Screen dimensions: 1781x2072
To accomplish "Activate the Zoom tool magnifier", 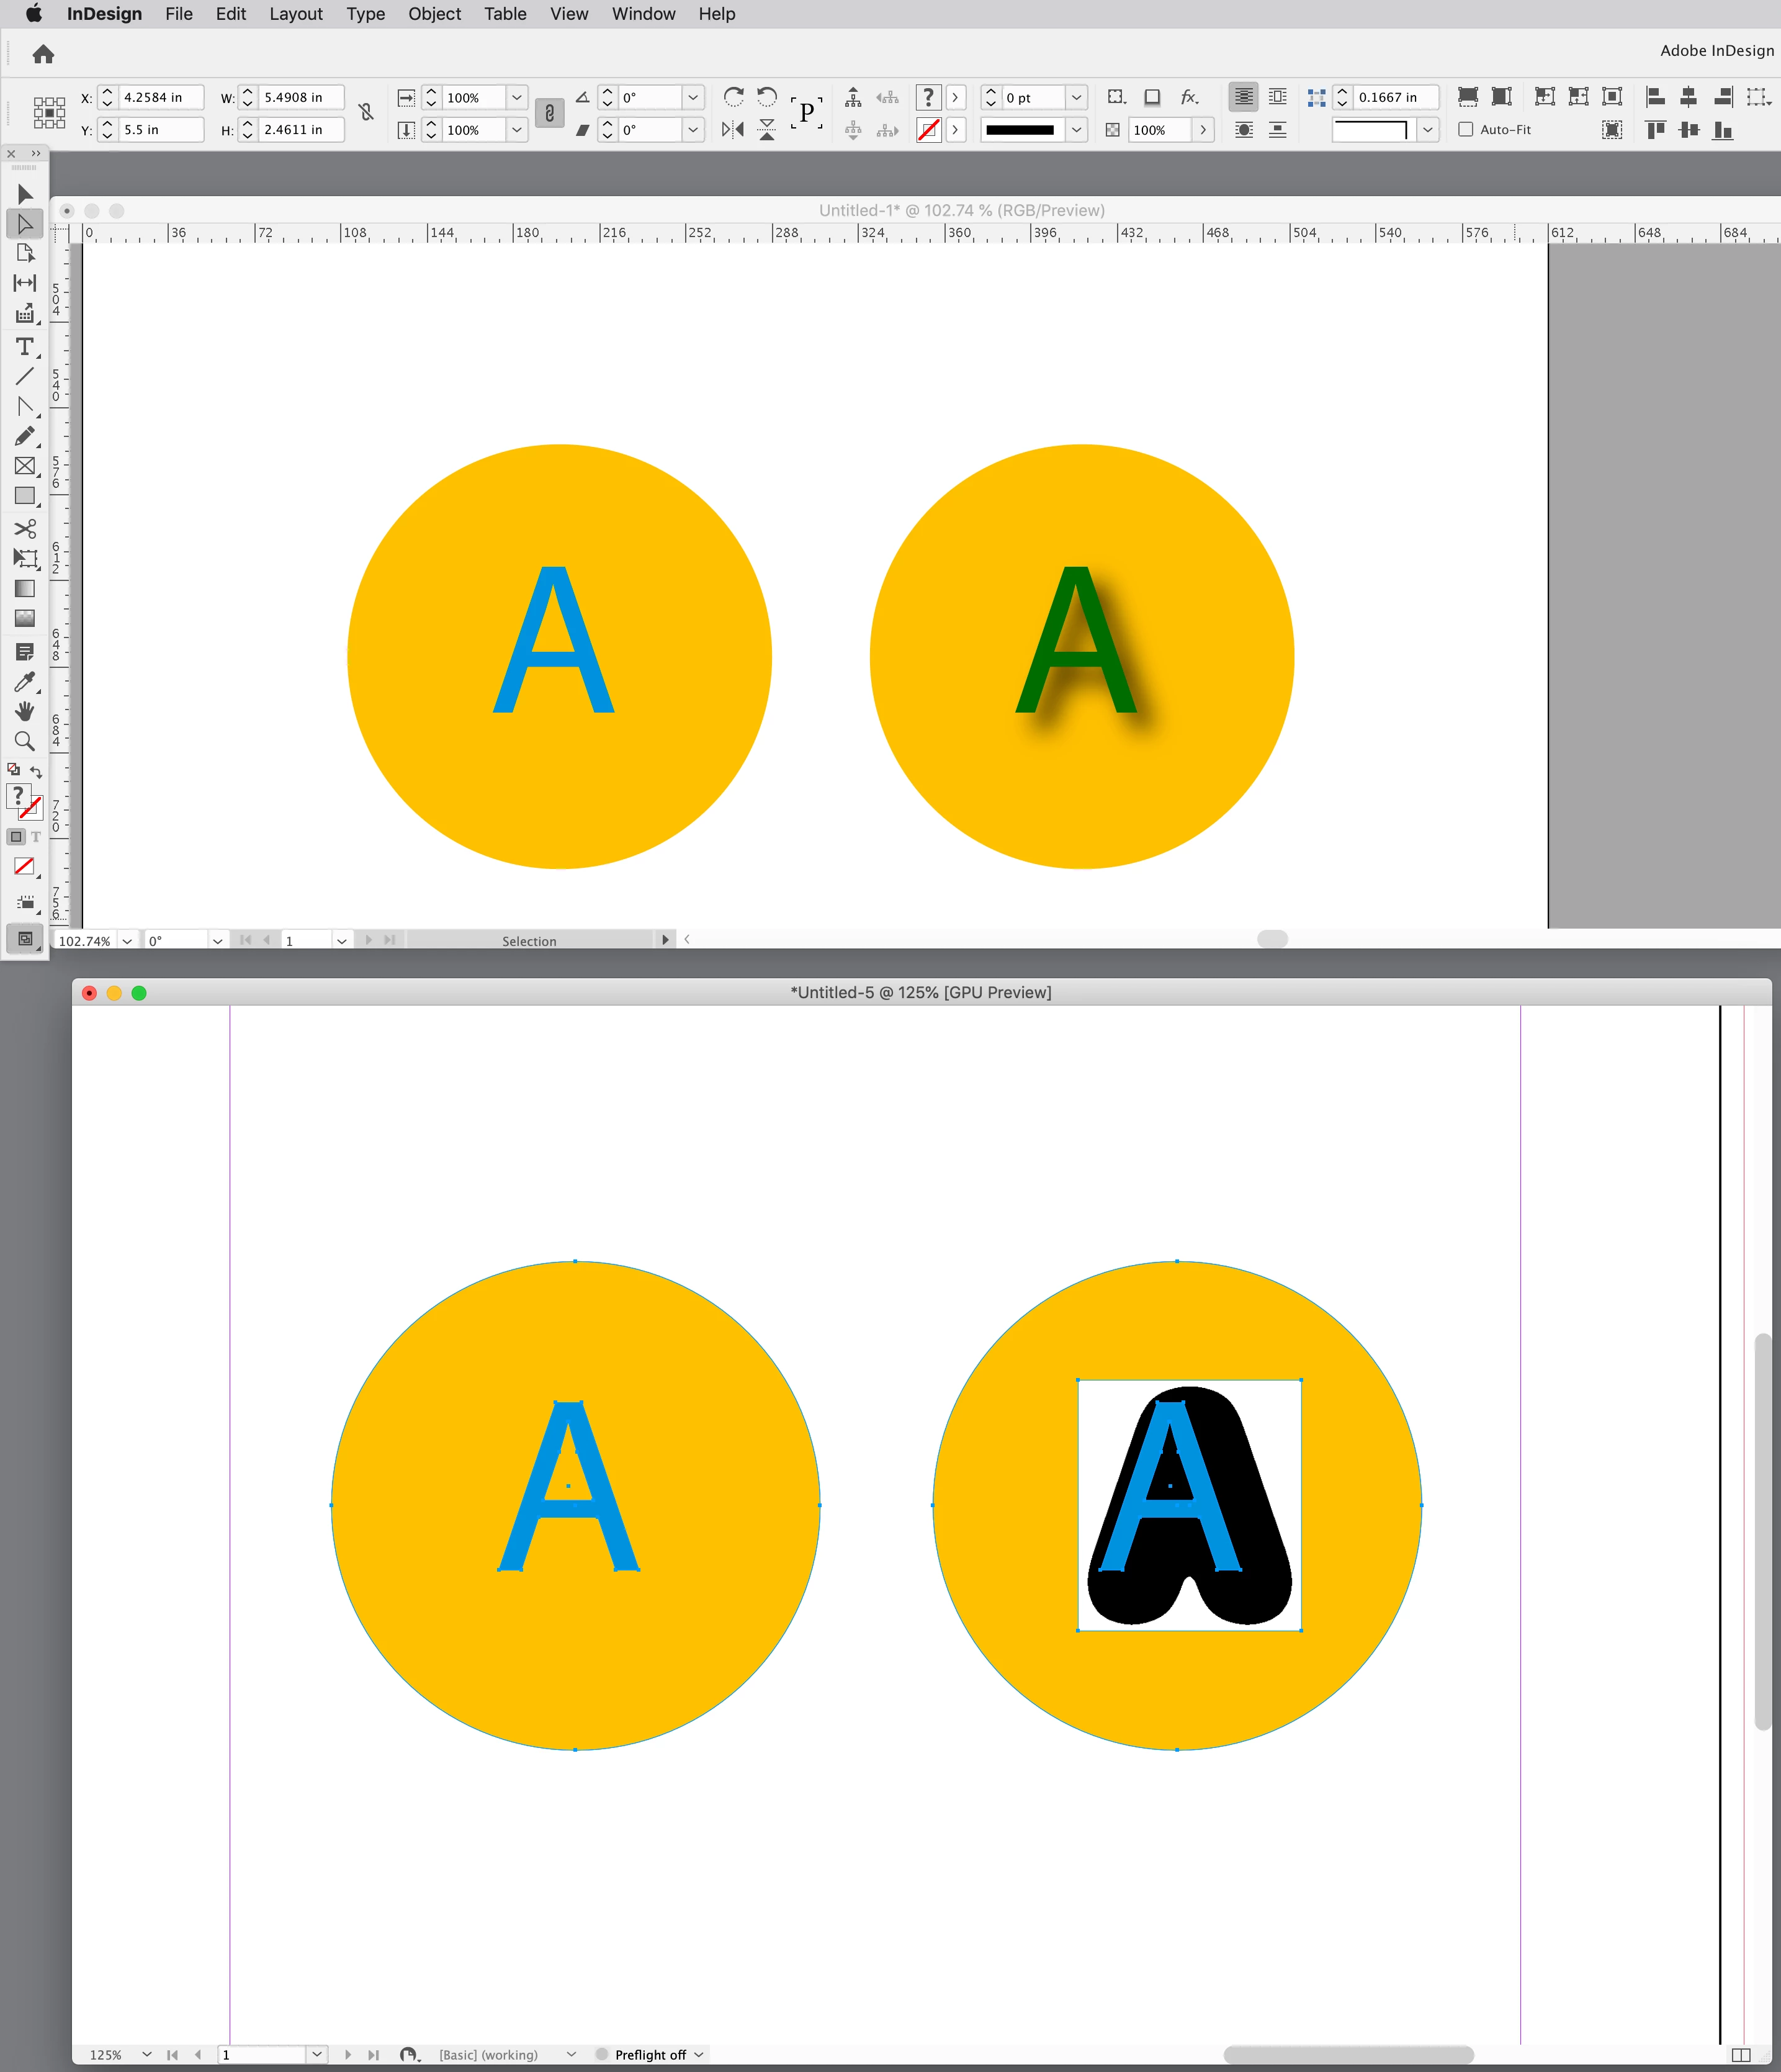I will 24,741.
